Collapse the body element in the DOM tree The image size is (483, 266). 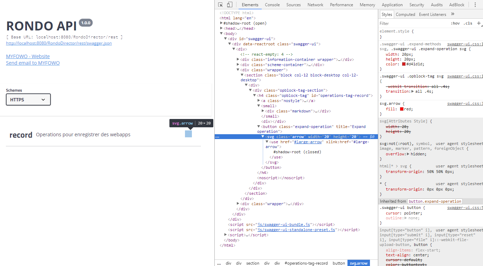tap(221, 33)
